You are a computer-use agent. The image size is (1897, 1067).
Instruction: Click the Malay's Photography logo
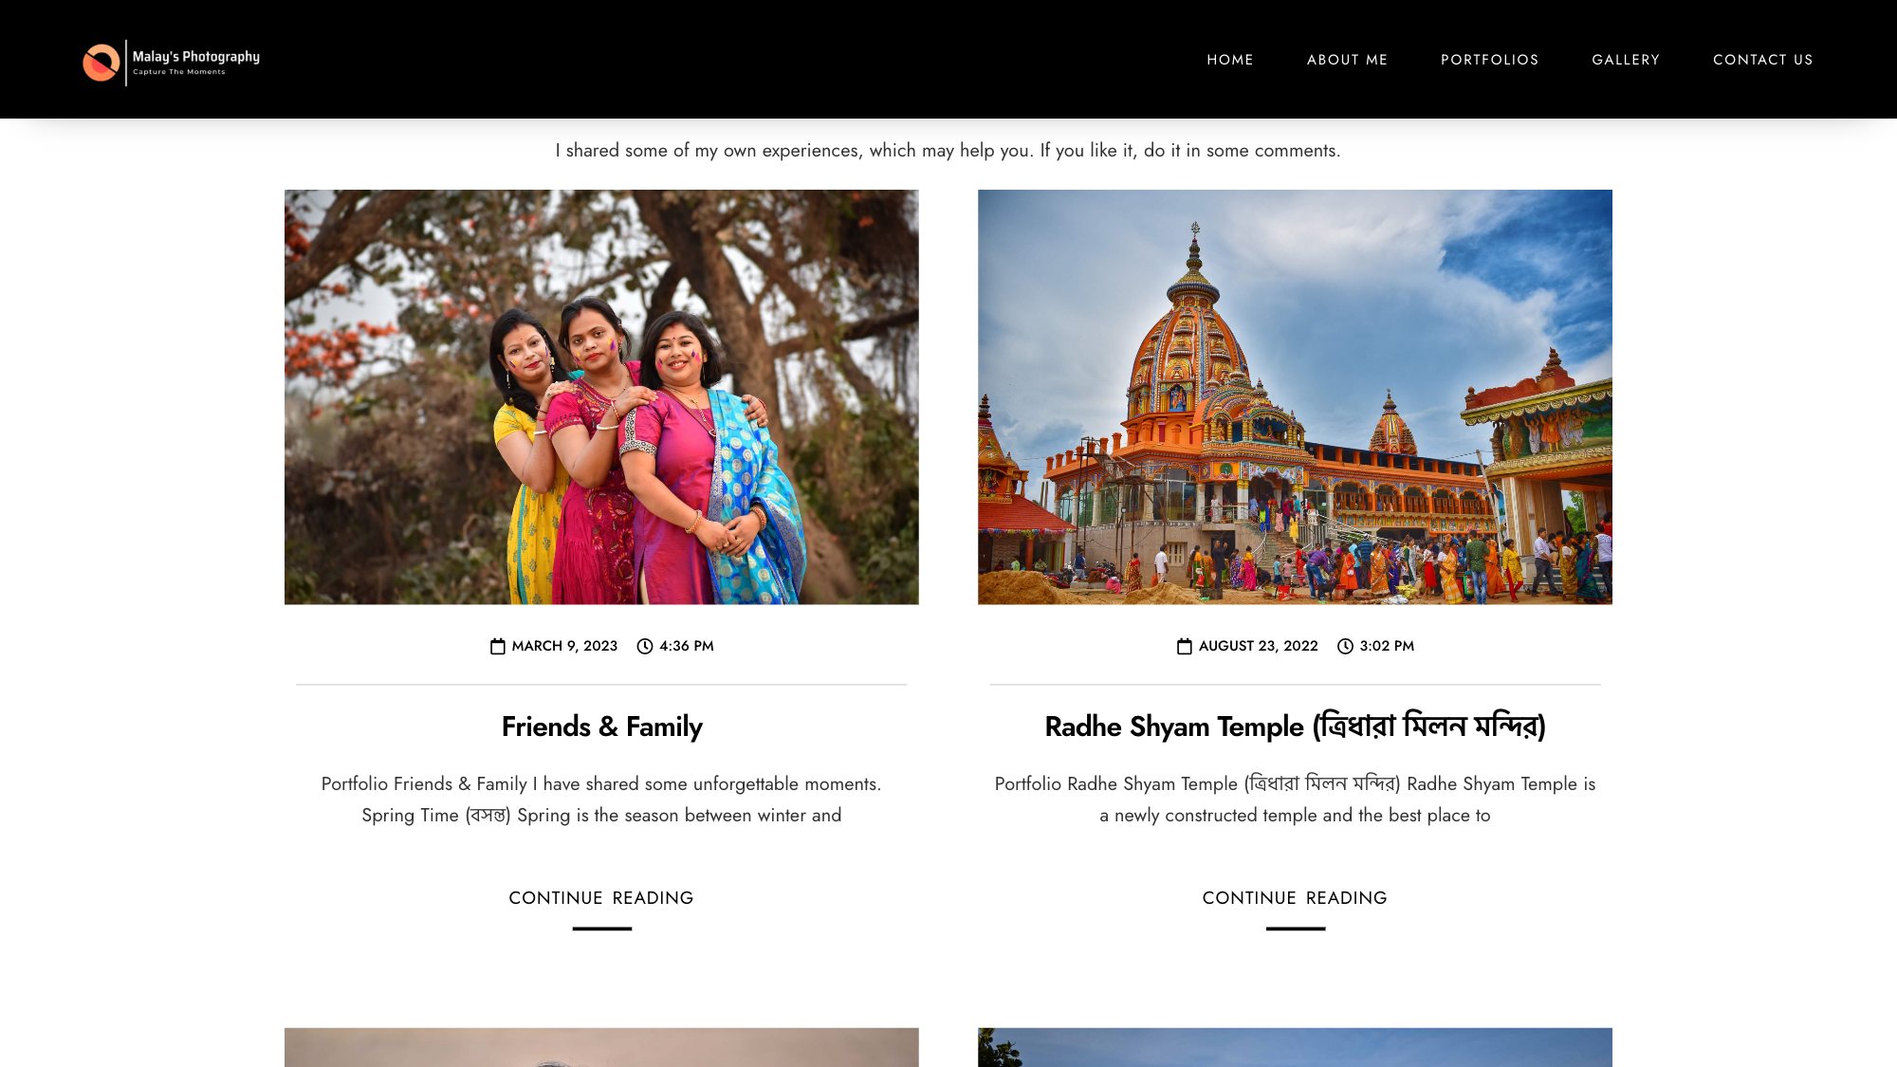coord(171,62)
